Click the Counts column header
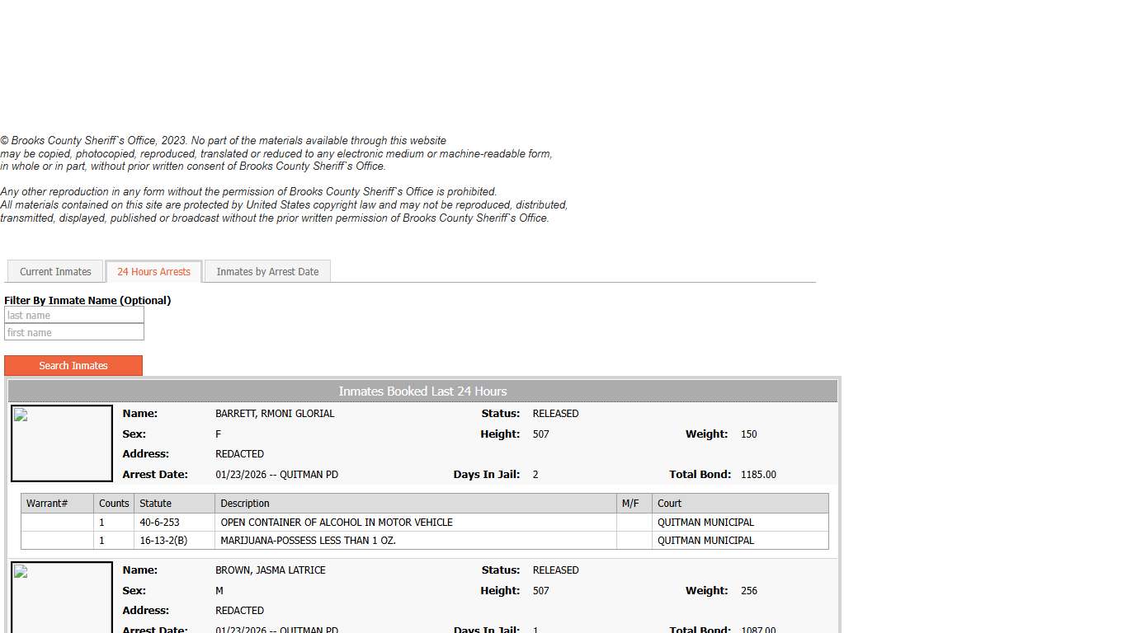1127x633 pixels. coord(114,503)
